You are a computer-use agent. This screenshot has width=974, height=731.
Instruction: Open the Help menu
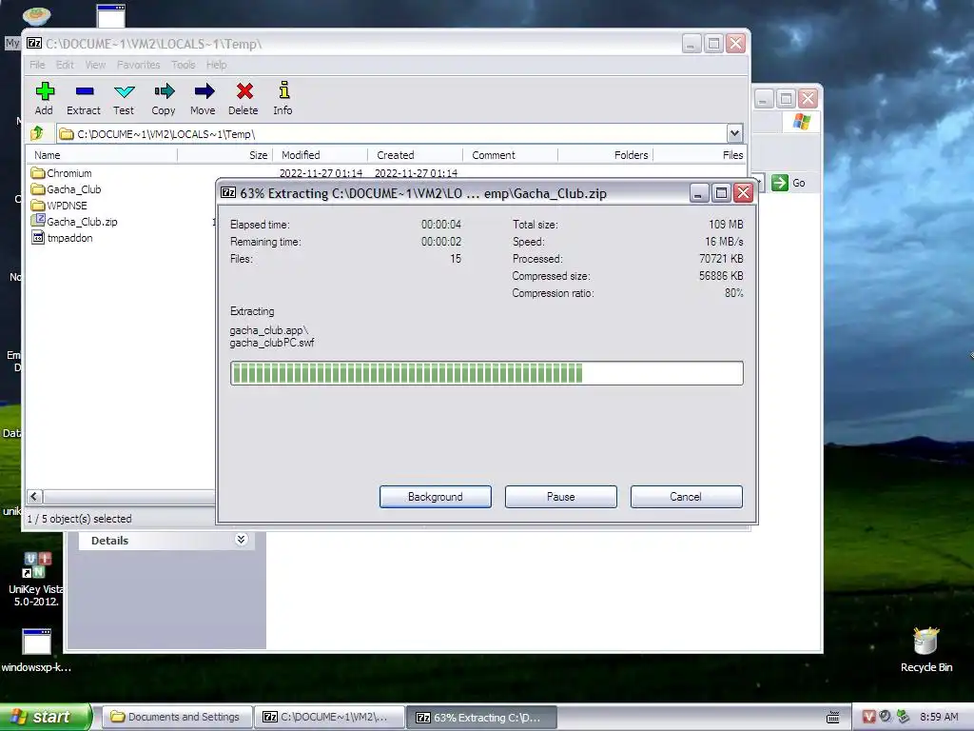click(216, 65)
